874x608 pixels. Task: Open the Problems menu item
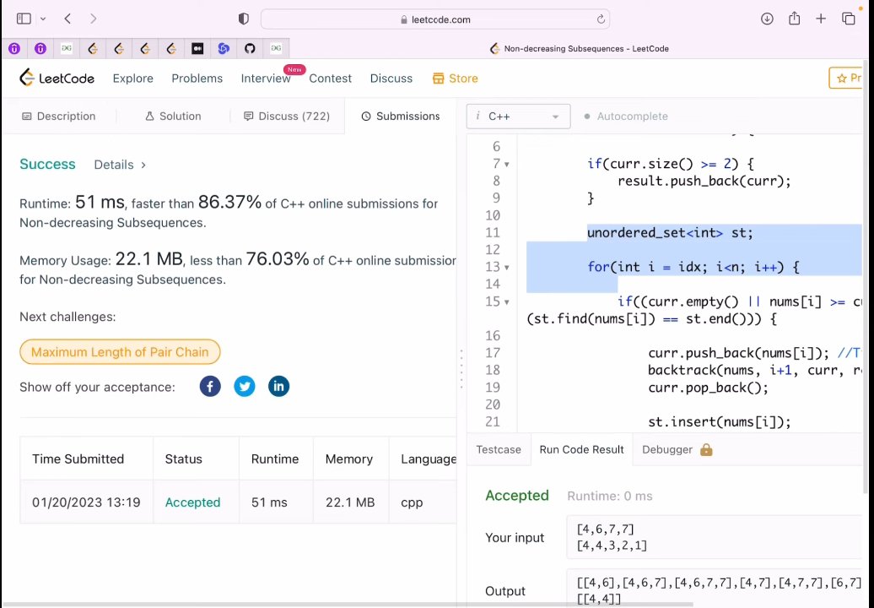(x=197, y=79)
